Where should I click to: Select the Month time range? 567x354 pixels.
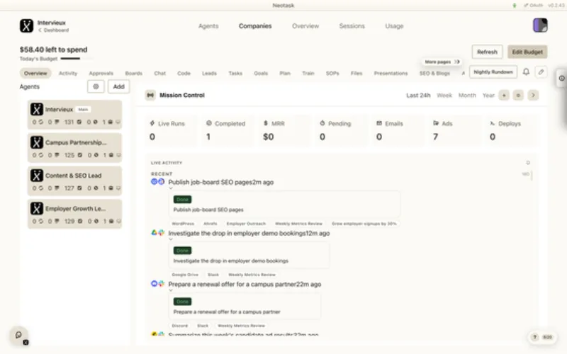pos(467,96)
